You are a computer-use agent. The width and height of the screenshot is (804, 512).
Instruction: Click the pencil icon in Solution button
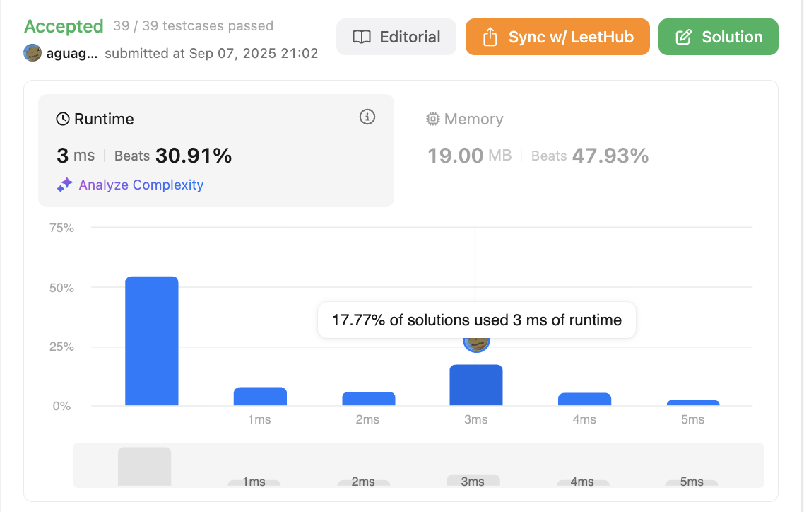point(683,37)
